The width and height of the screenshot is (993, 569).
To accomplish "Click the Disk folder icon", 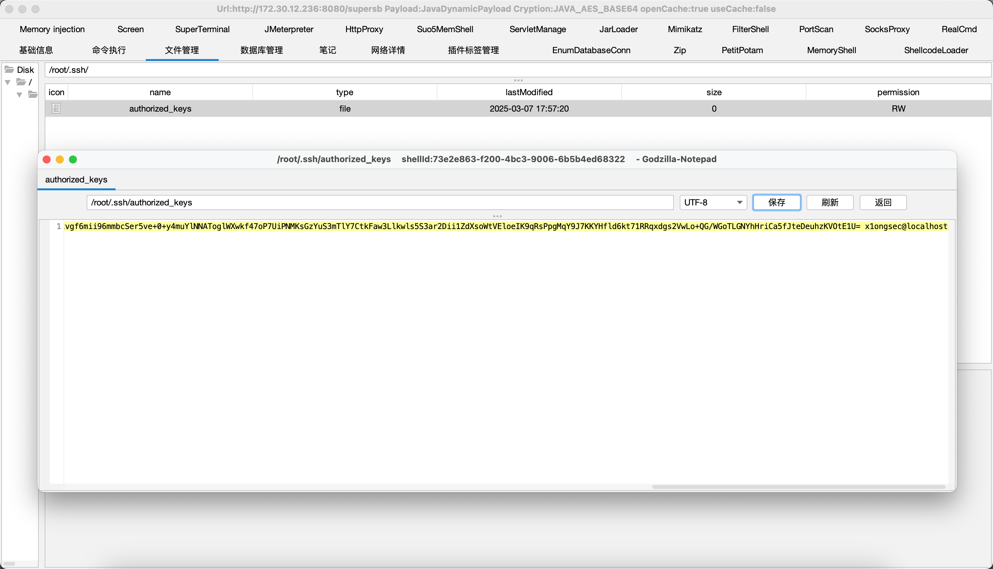I will (x=10, y=70).
